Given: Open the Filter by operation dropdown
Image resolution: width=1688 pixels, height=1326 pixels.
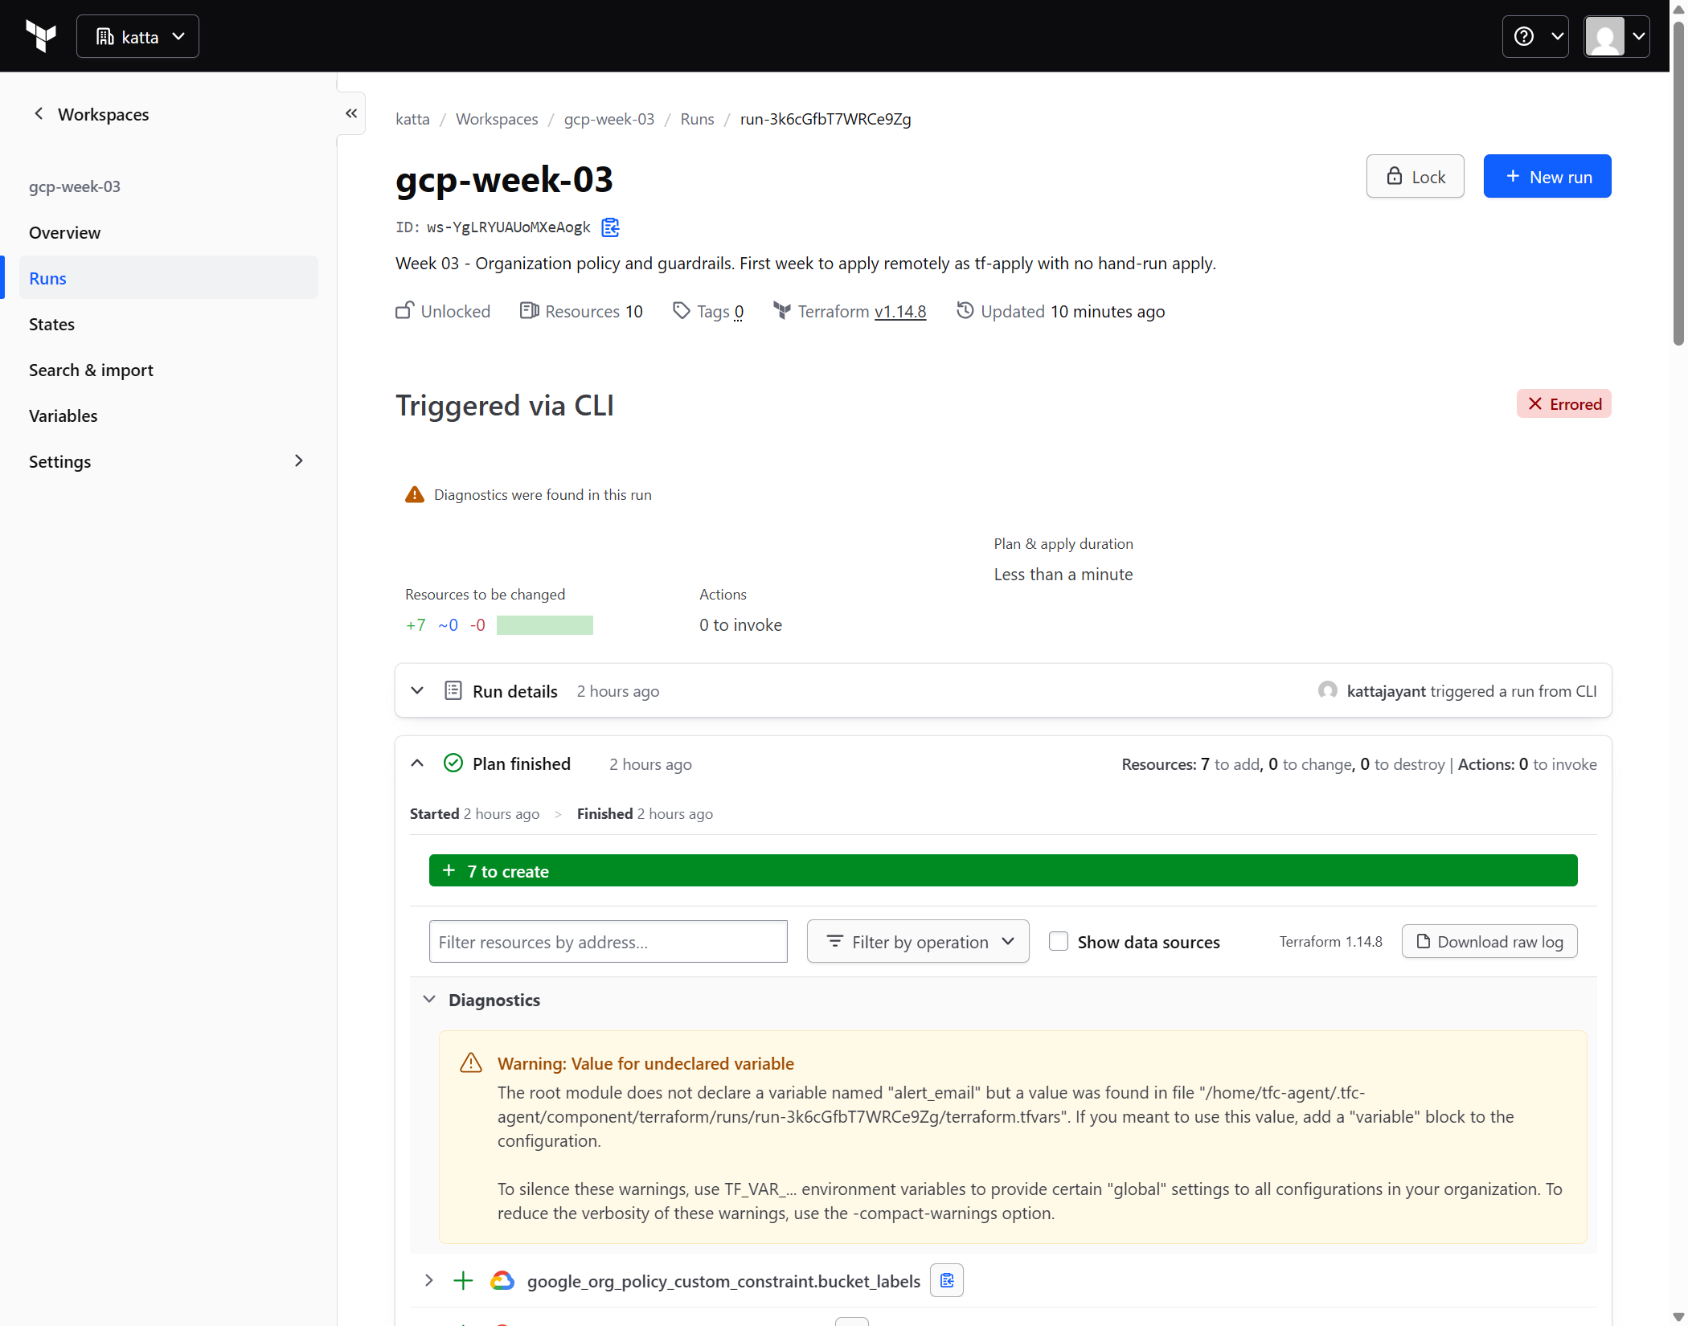Looking at the screenshot, I should [x=918, y=941].
